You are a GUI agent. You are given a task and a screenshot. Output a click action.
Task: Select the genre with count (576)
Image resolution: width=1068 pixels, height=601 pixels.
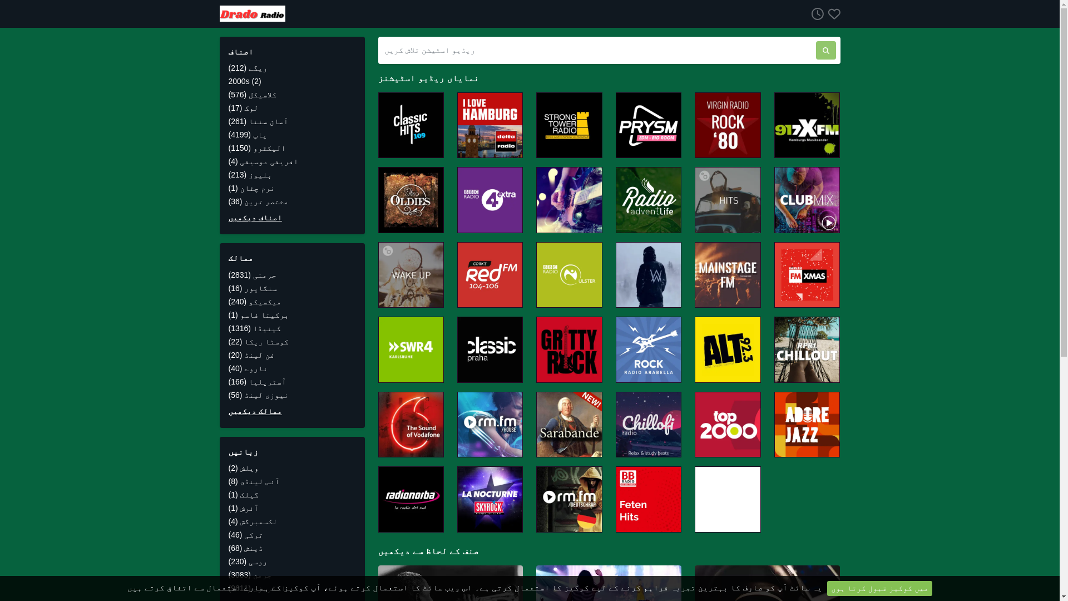(x=253, y=95)
